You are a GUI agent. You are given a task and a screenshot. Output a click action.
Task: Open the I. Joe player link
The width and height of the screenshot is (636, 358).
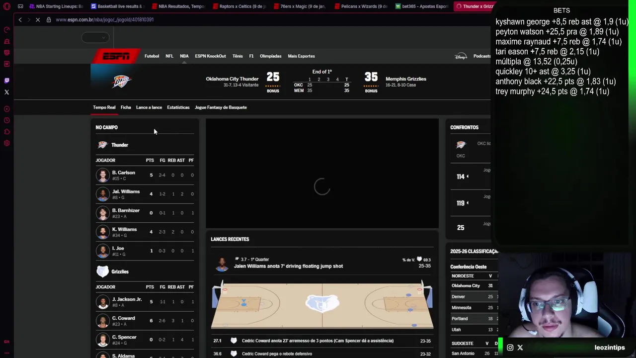coord(118,248)
